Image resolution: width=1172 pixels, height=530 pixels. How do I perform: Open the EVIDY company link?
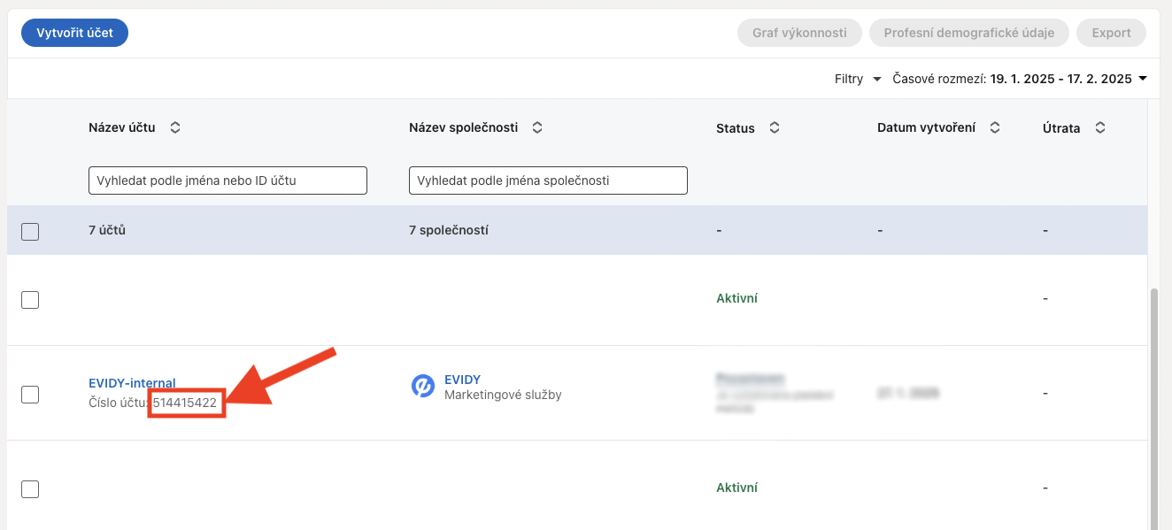(x=462, y=380)
